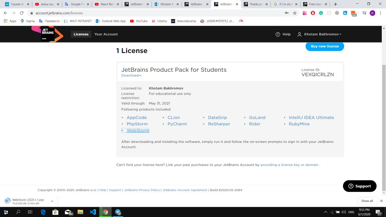This screenshot has height=217, width=386.
Task: Click the Support chat button
Action: point(359,186)
